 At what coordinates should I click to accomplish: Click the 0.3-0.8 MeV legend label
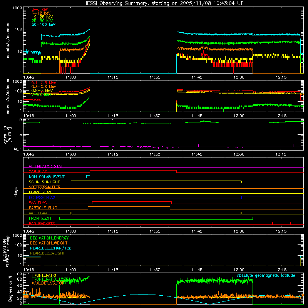pos(44,87)
